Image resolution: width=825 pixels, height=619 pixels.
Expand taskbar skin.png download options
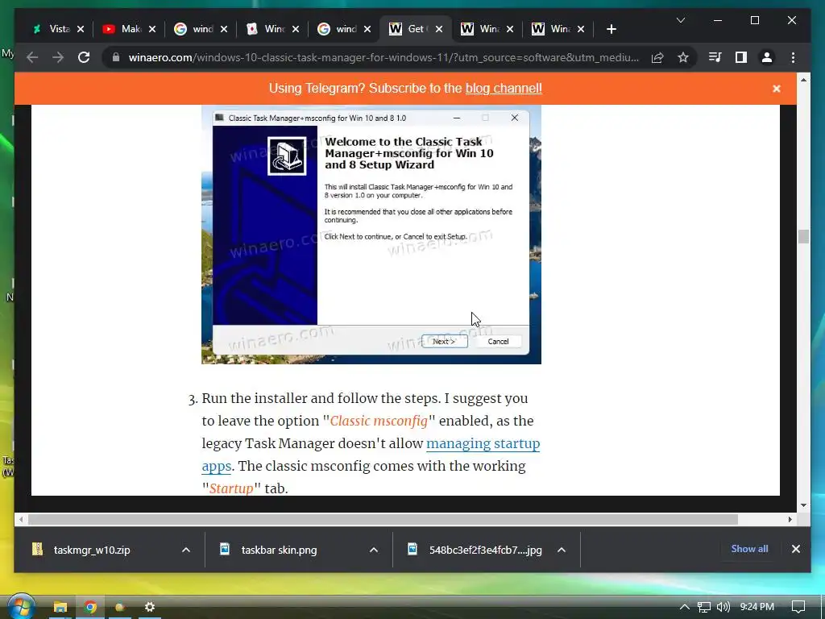[x=374, y=550]
